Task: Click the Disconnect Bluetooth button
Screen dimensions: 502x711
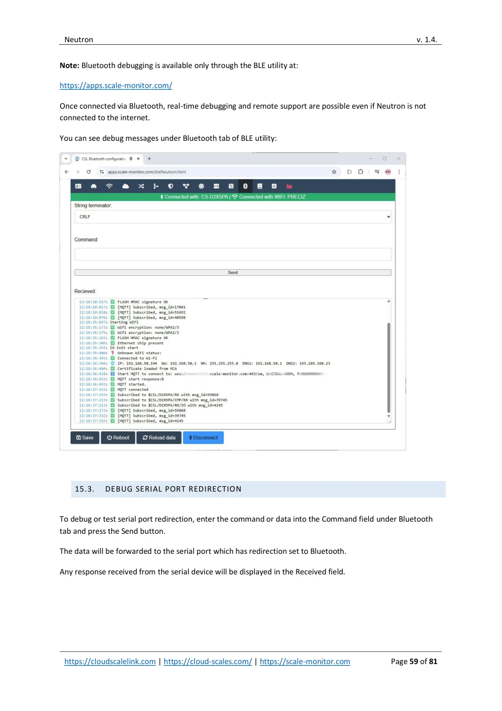Action: pos(203,438)
